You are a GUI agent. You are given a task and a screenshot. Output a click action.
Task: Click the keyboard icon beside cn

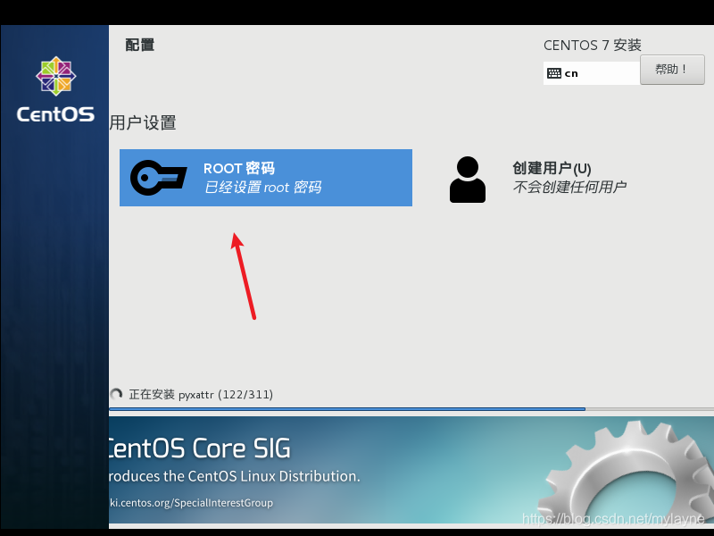point(553,73)
